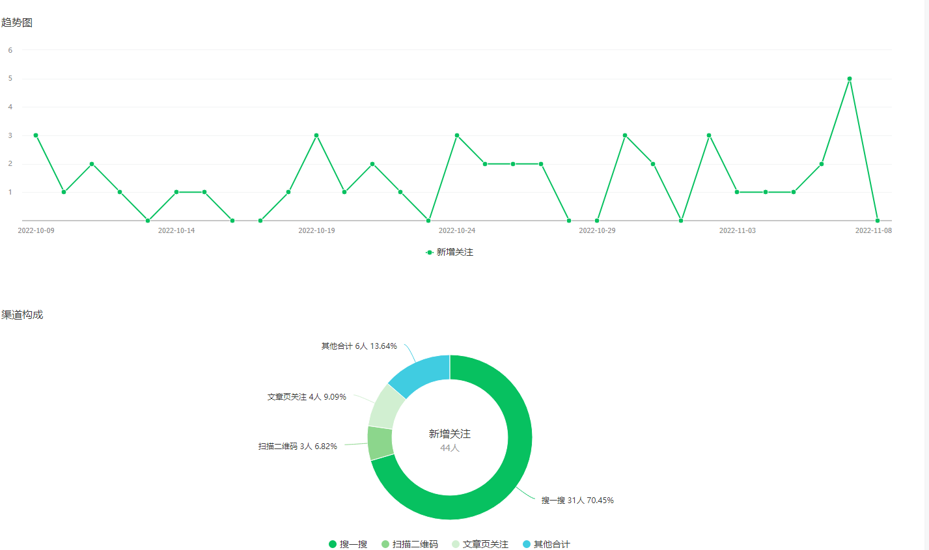
Task: Toggle 文章页关注 in the donut chart legend
Action: (480, 544)
